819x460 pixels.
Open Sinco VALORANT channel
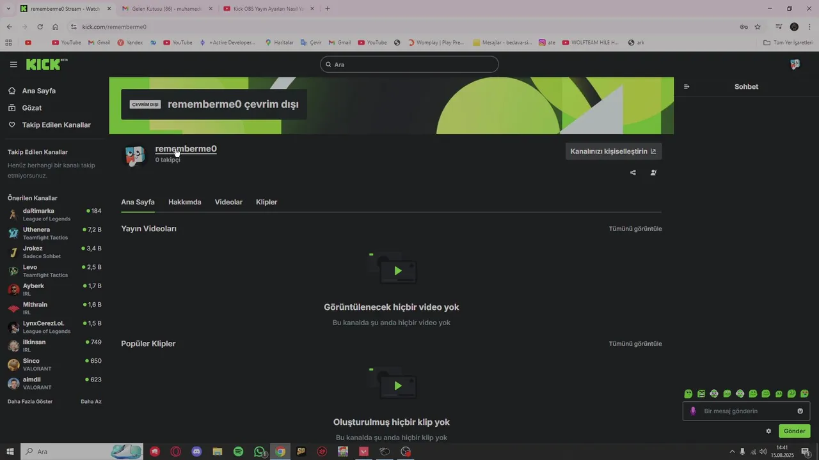point(54,364)
